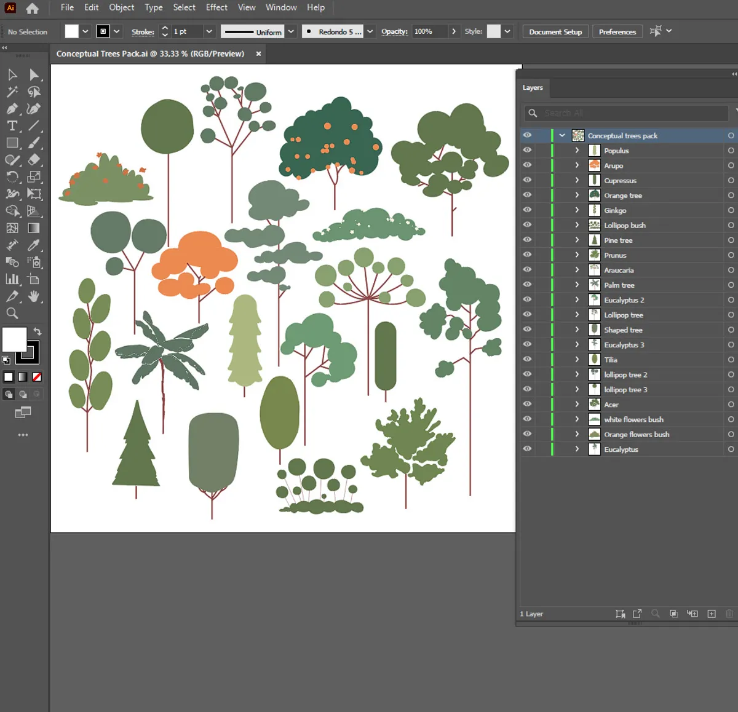Expand the Palm tree sublayer

click(x=576, y=285)
